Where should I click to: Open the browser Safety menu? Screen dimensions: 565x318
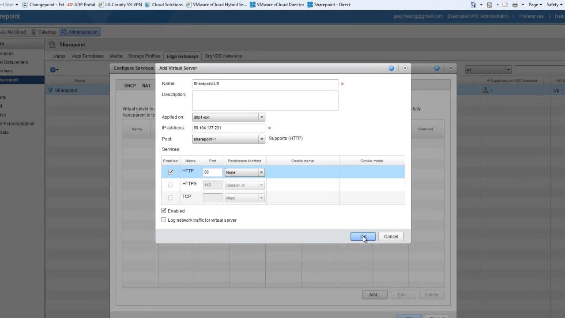click(554, 4)
